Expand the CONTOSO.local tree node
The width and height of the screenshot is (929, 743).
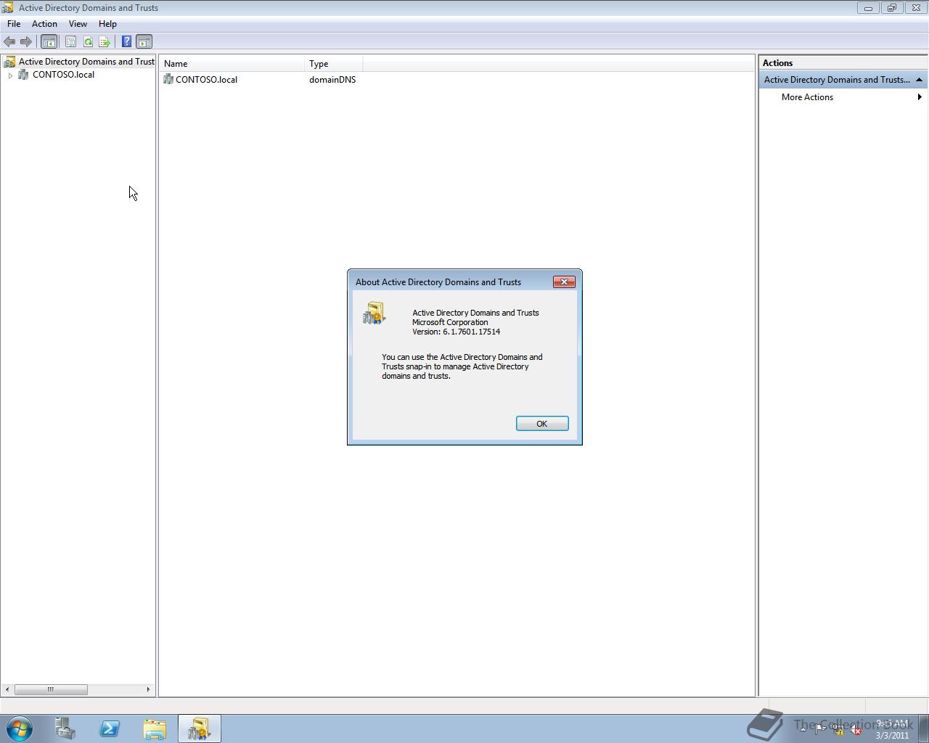point(10,75)
